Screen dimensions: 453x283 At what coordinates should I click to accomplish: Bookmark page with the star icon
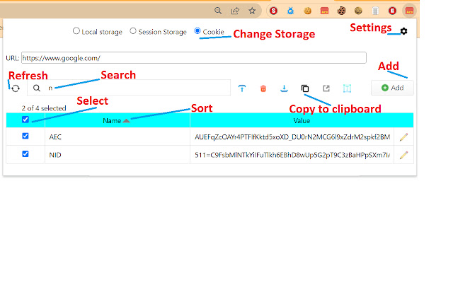point(252,11)
